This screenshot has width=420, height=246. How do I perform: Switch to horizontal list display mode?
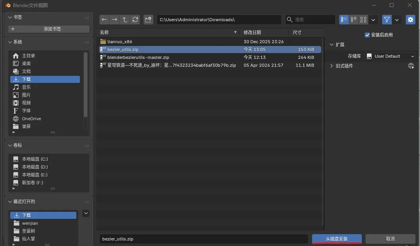353,20
